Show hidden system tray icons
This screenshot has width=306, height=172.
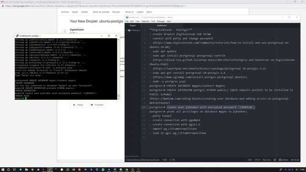click(x=285, y=170)
